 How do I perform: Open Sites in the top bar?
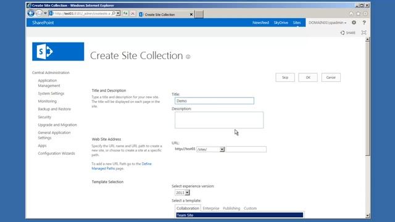pos(297,23)
